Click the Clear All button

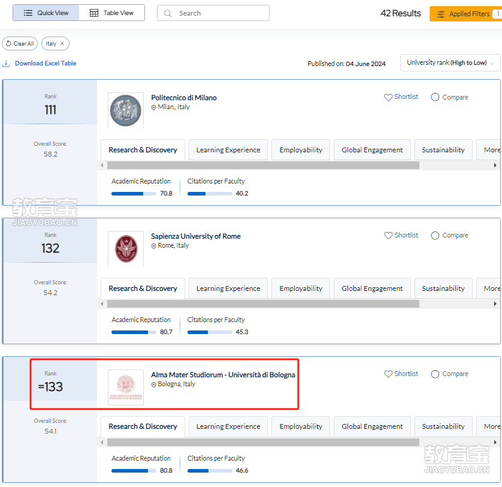click(20, 44)
